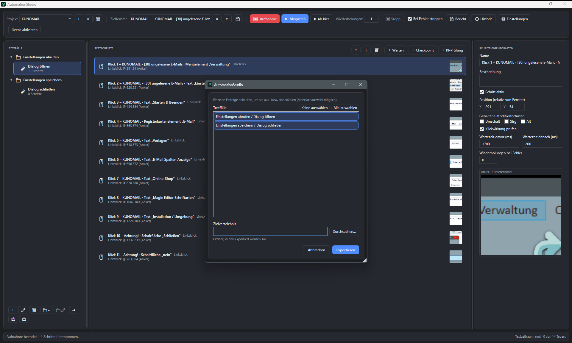Screen dimensions: 572x343
Task: Create new folder in Testfälle panel
Action: [46, 310]
